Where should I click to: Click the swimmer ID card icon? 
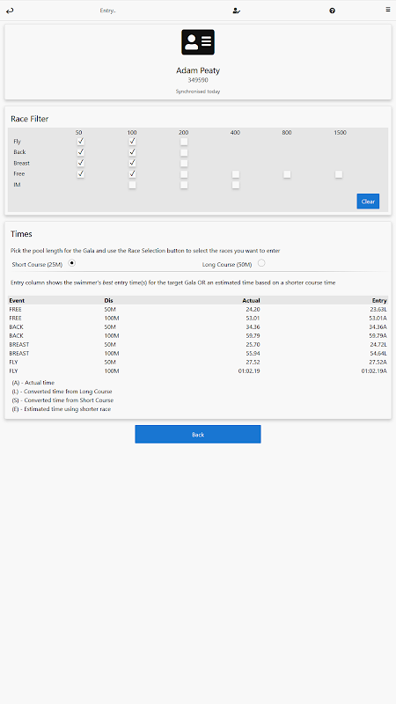198,42
